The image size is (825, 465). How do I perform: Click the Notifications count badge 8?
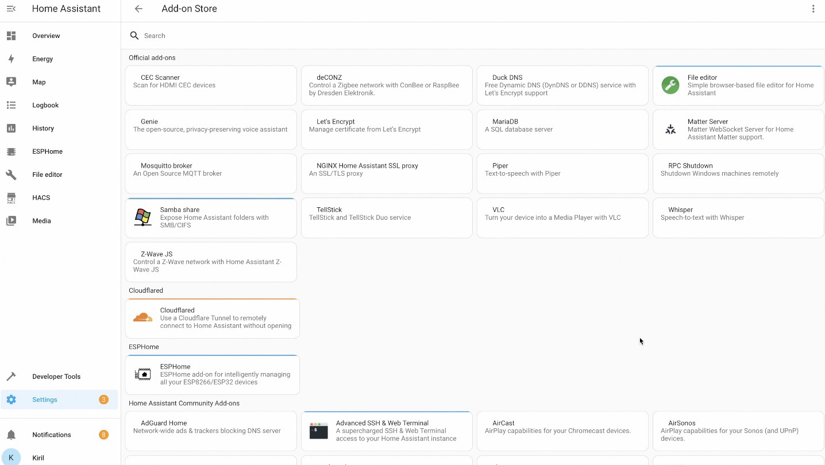(103, 435)
